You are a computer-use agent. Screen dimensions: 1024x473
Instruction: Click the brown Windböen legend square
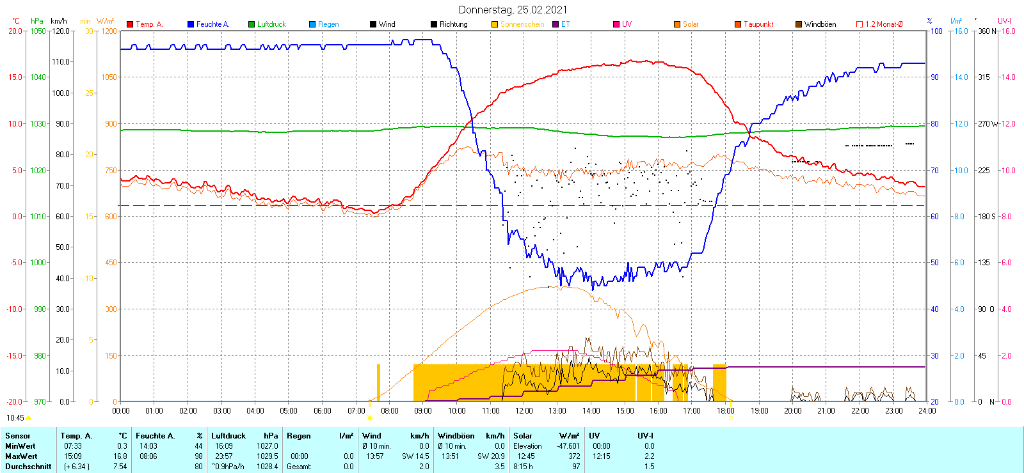[x=799, y=24]
